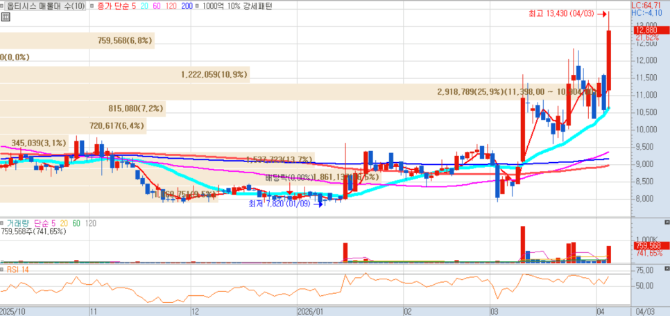Click the HC:-4.10 value
Screen dimensions: 670x316
645,12
